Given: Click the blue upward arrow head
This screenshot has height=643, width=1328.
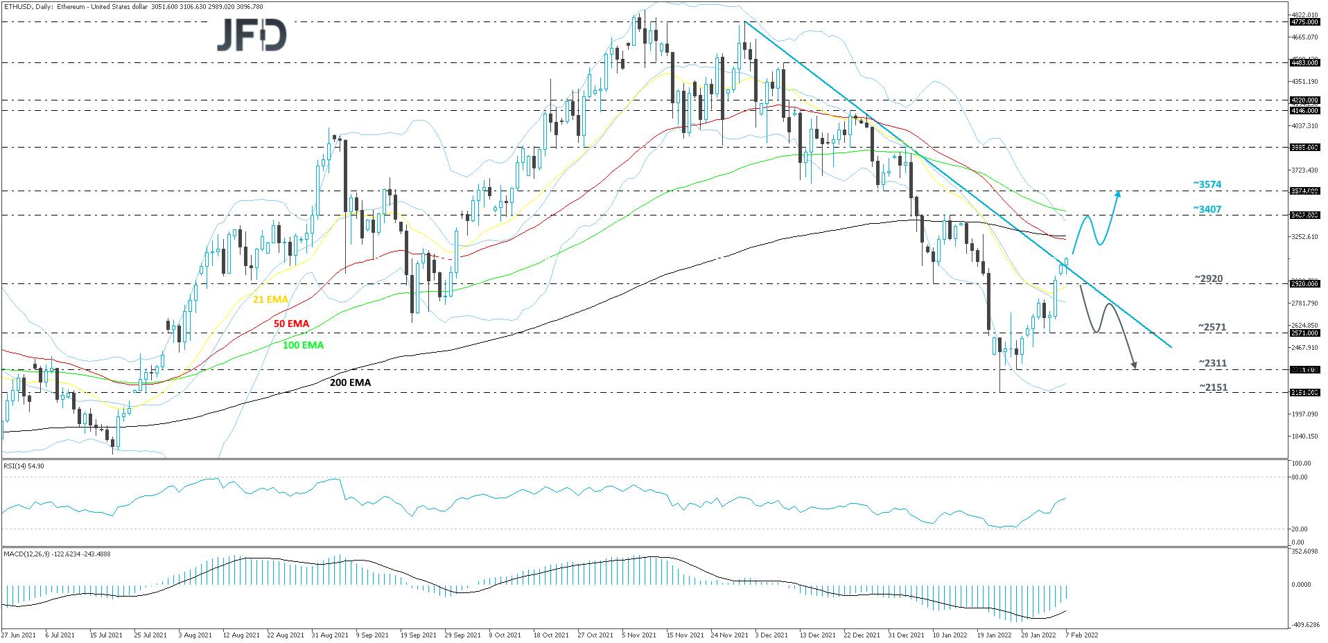Looking at the screenshot, I should (1117, 194).
